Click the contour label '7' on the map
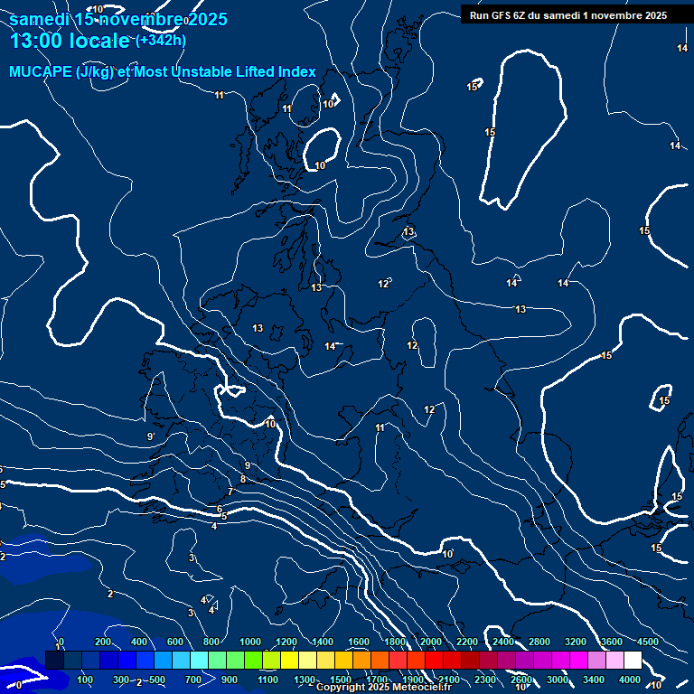This screenshot has height=694, width=694. [x=230, y=492]
